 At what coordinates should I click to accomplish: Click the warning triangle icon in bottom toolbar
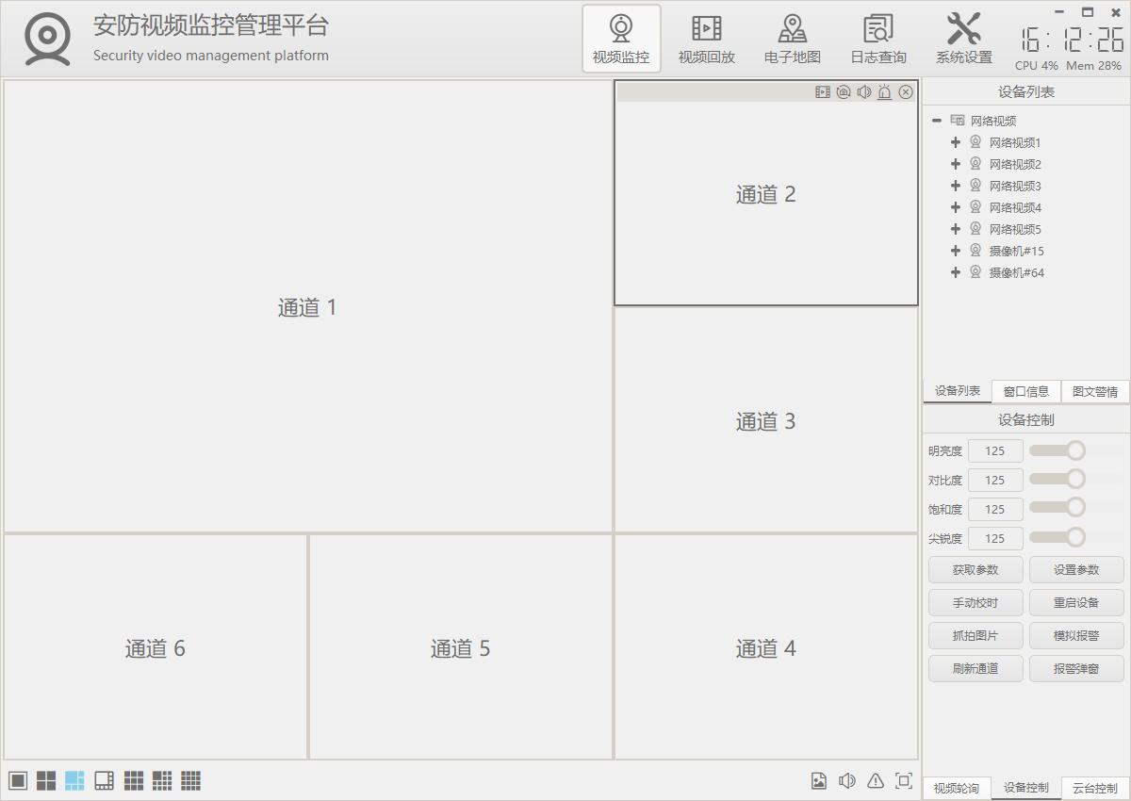[x=876, y=780]
